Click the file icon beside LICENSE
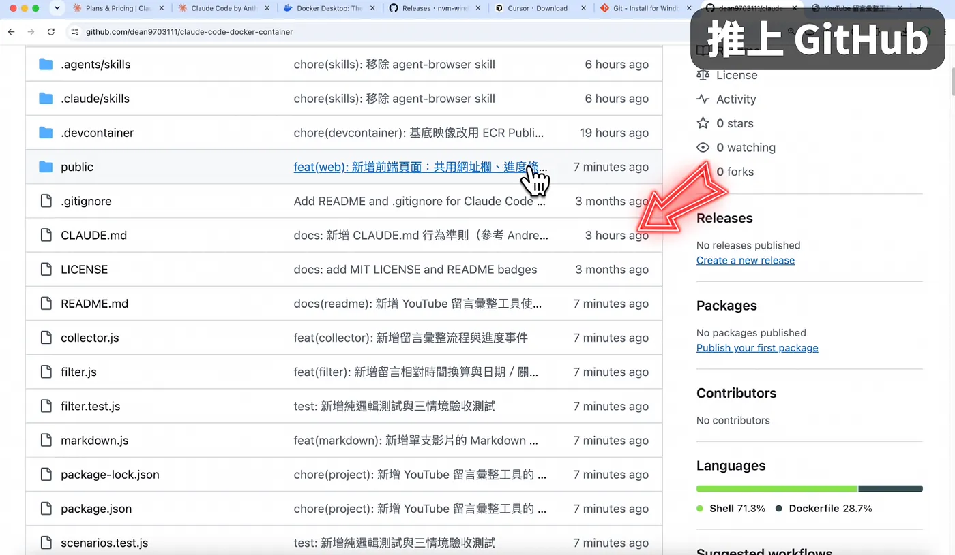 [46, 269]
